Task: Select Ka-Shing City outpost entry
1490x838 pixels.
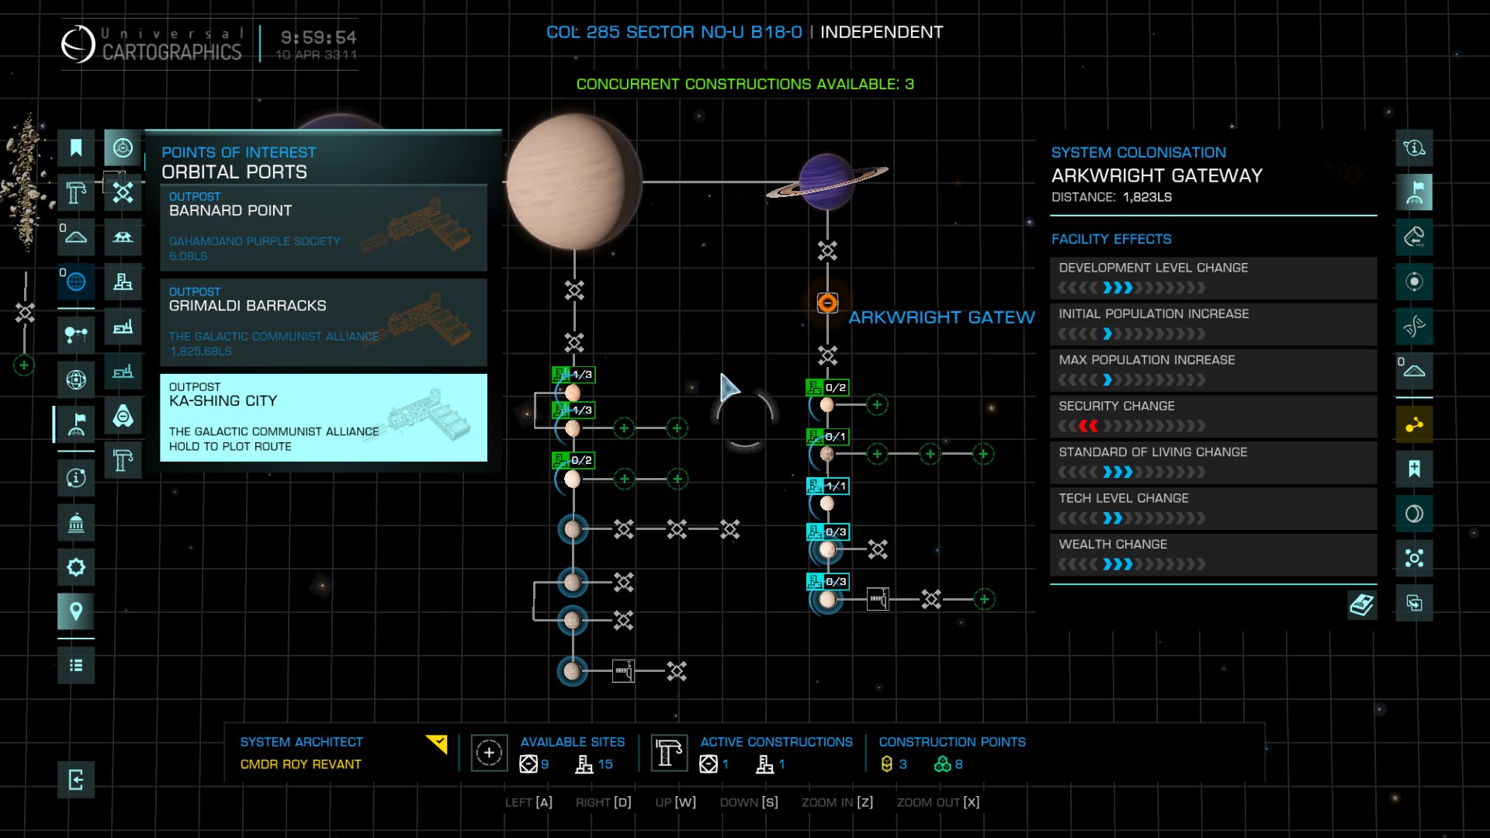Action: coord(324,417)
